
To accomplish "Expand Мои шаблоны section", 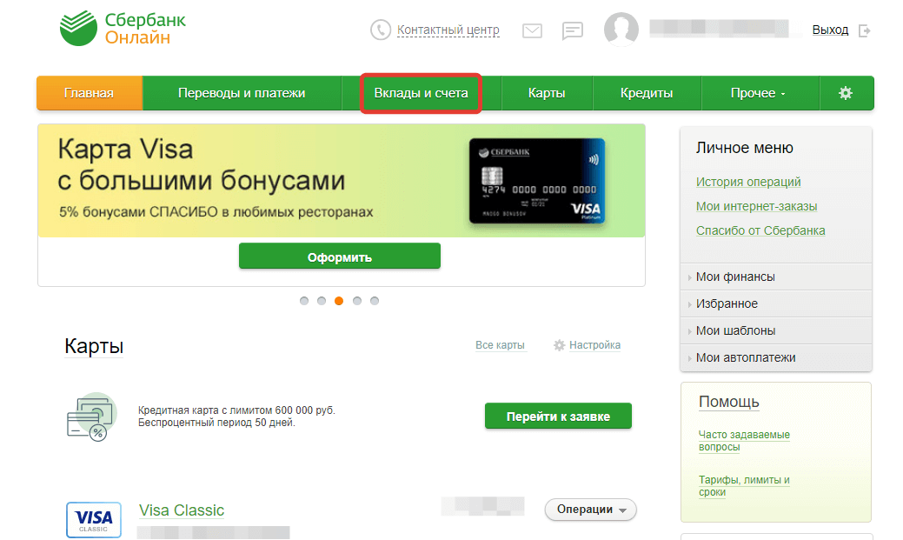I will click(776, 330).
